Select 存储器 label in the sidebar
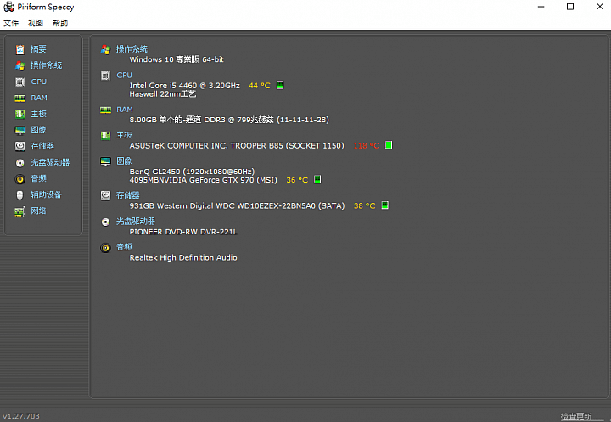The image size is (611, 422). tap(42, 146)
